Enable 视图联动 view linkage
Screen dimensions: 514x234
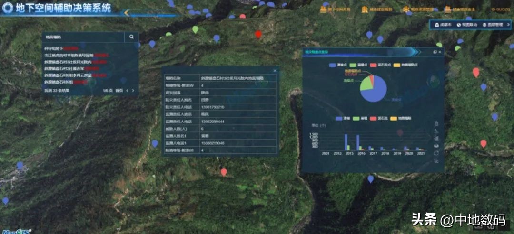[x=467, y=25]
